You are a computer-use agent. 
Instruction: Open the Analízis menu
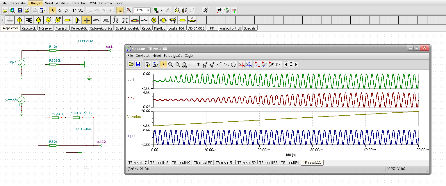coord(62,3)
